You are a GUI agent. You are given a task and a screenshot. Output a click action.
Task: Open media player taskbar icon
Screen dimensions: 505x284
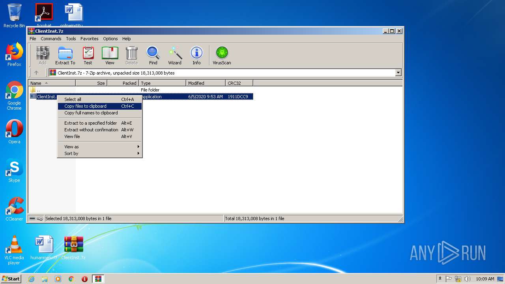[58, 279]
